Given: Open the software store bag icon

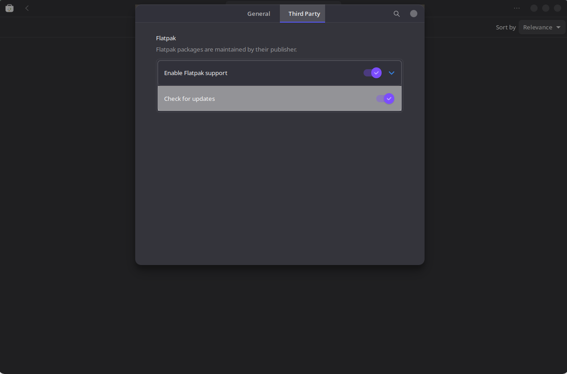Looking at the screenshot, I should (9, 8).
